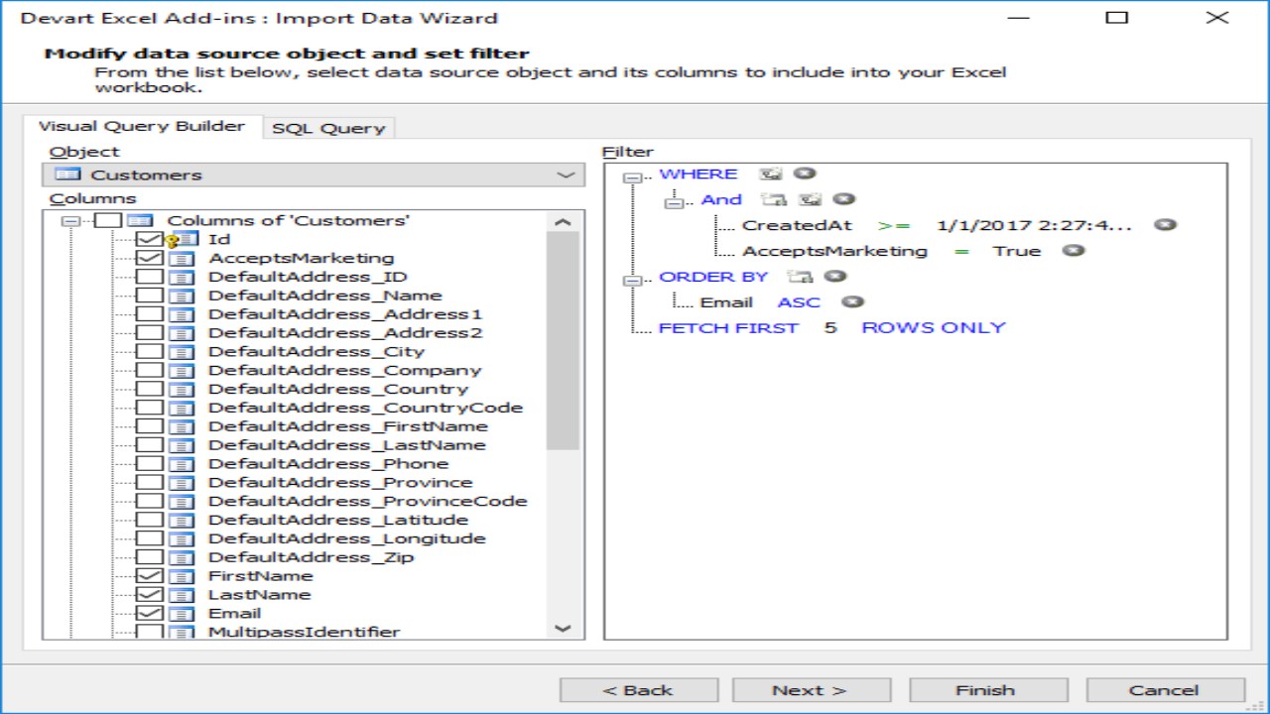This screenshot has height=714, width=1270.
Task: Collapse the 'Columns of Customers' tree node
Action: (70, 221)
